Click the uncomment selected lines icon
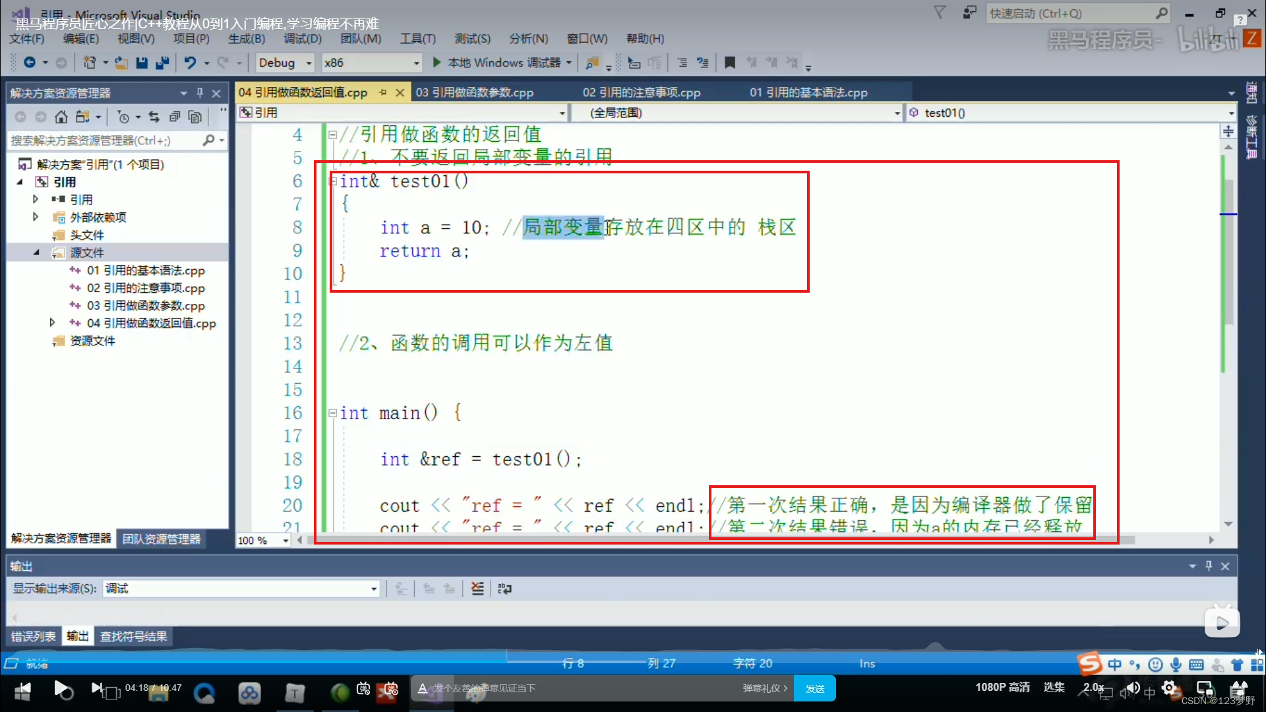Image resolution: width=1266 pixels, height=712 pixels. [x=703, y=63]
